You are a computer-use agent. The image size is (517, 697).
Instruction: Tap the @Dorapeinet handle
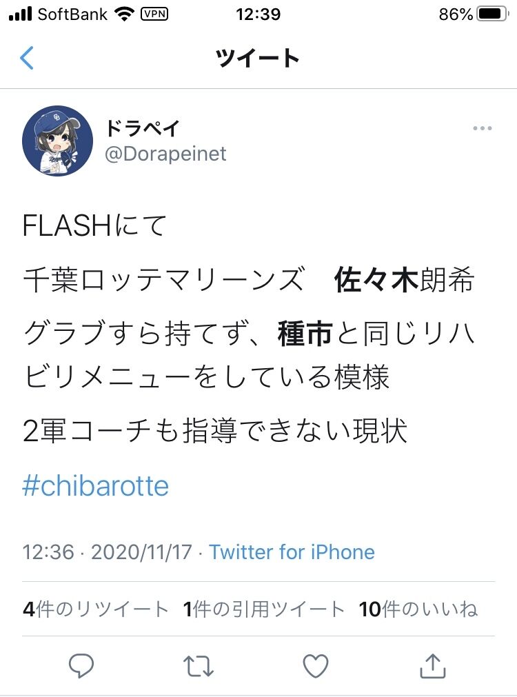click(165, 154)
